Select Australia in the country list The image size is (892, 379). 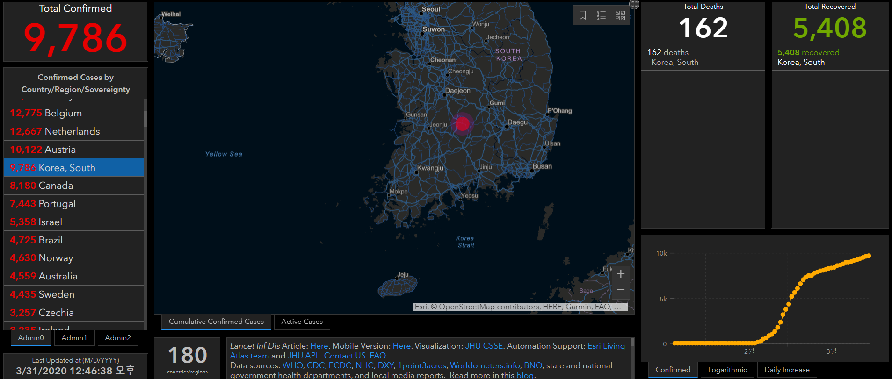tap(73, 276)
